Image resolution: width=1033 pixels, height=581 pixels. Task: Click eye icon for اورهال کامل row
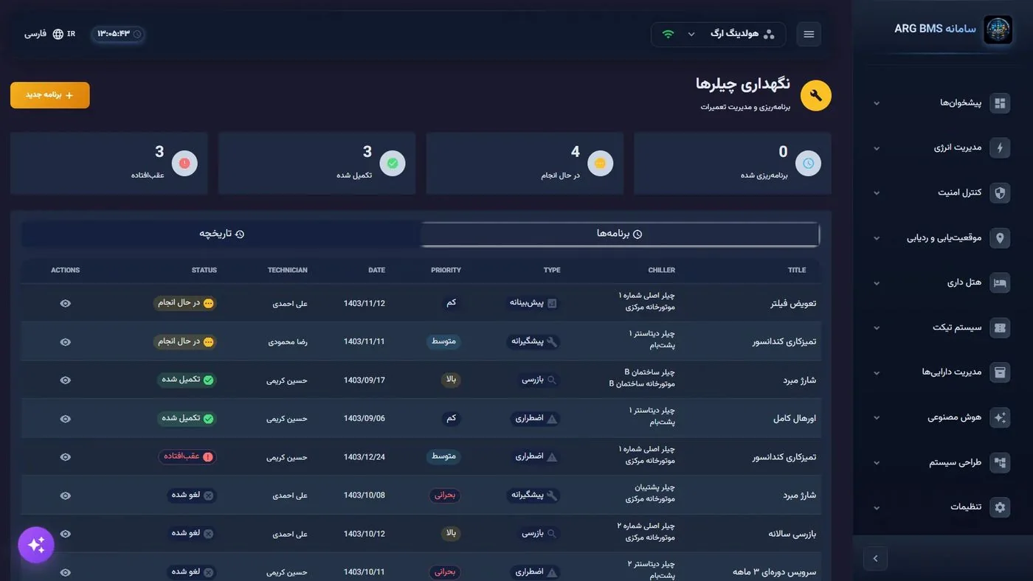pos(66,419)
